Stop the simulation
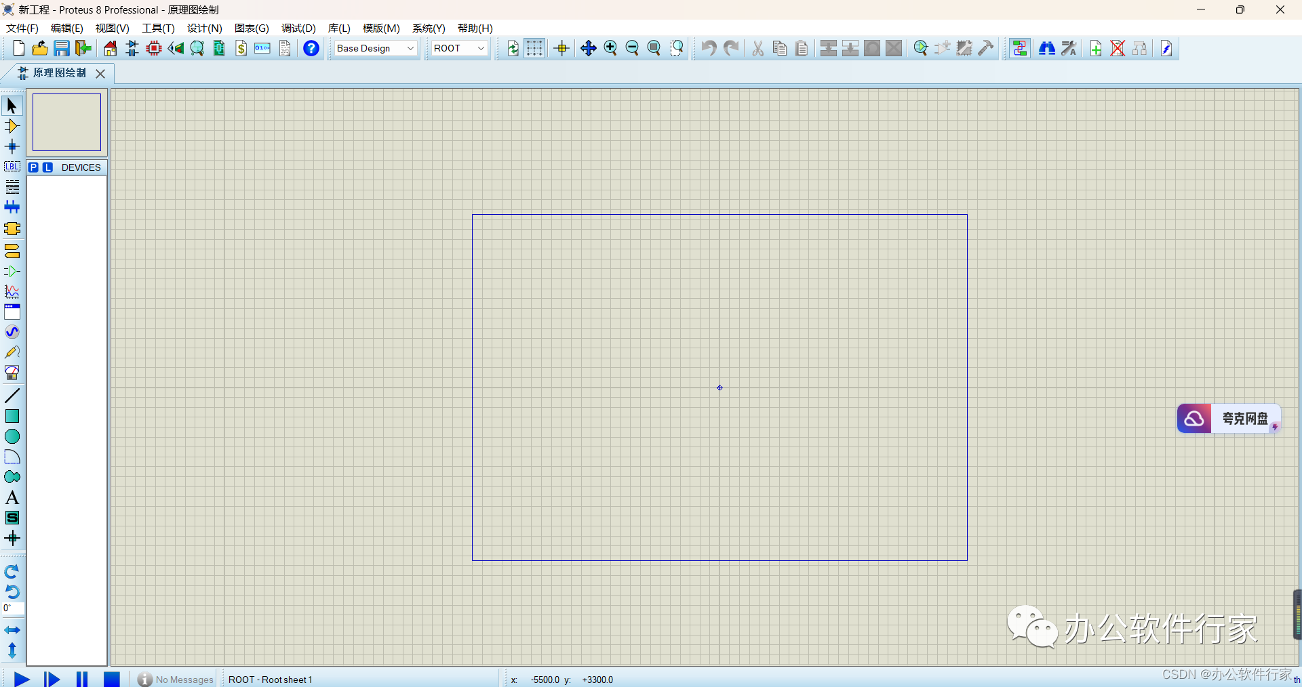Image resolution: width=1302 pixels, height=687 pixels. (x=112, y=679)
